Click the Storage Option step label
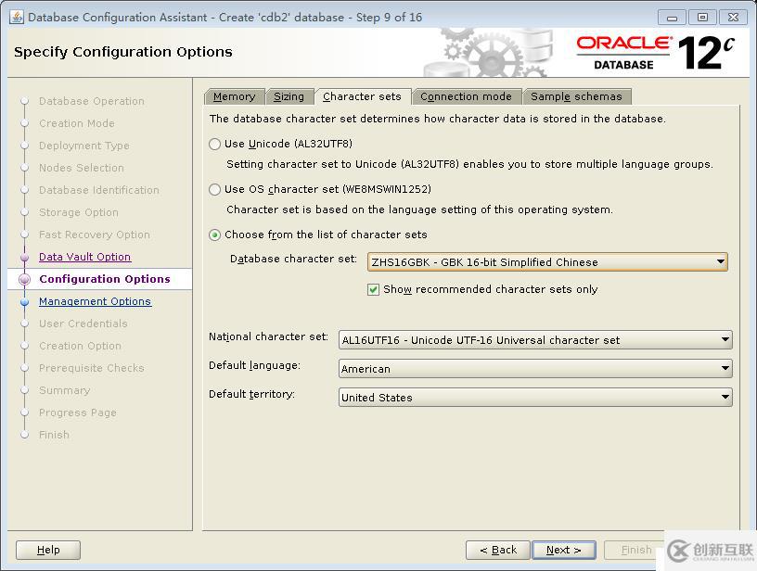Viewport: 757px width, 571px height. pos(79,212)
